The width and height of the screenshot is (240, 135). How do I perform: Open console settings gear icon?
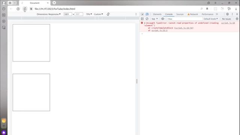point(237,19)
